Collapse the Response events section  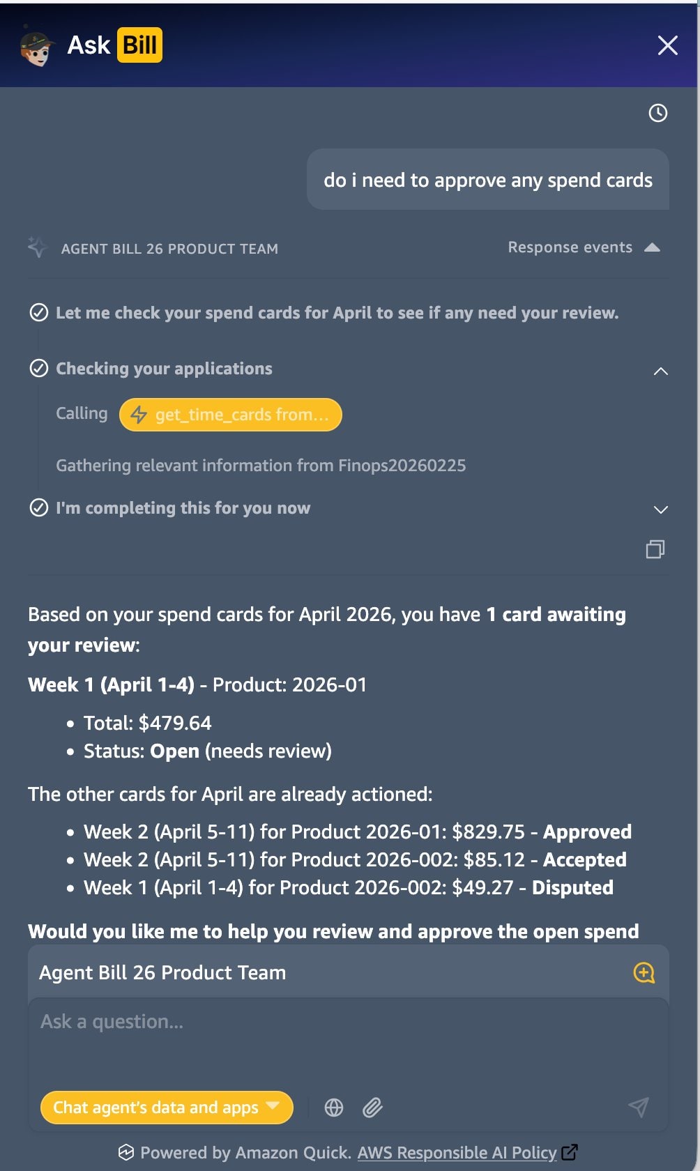[653, 247]
